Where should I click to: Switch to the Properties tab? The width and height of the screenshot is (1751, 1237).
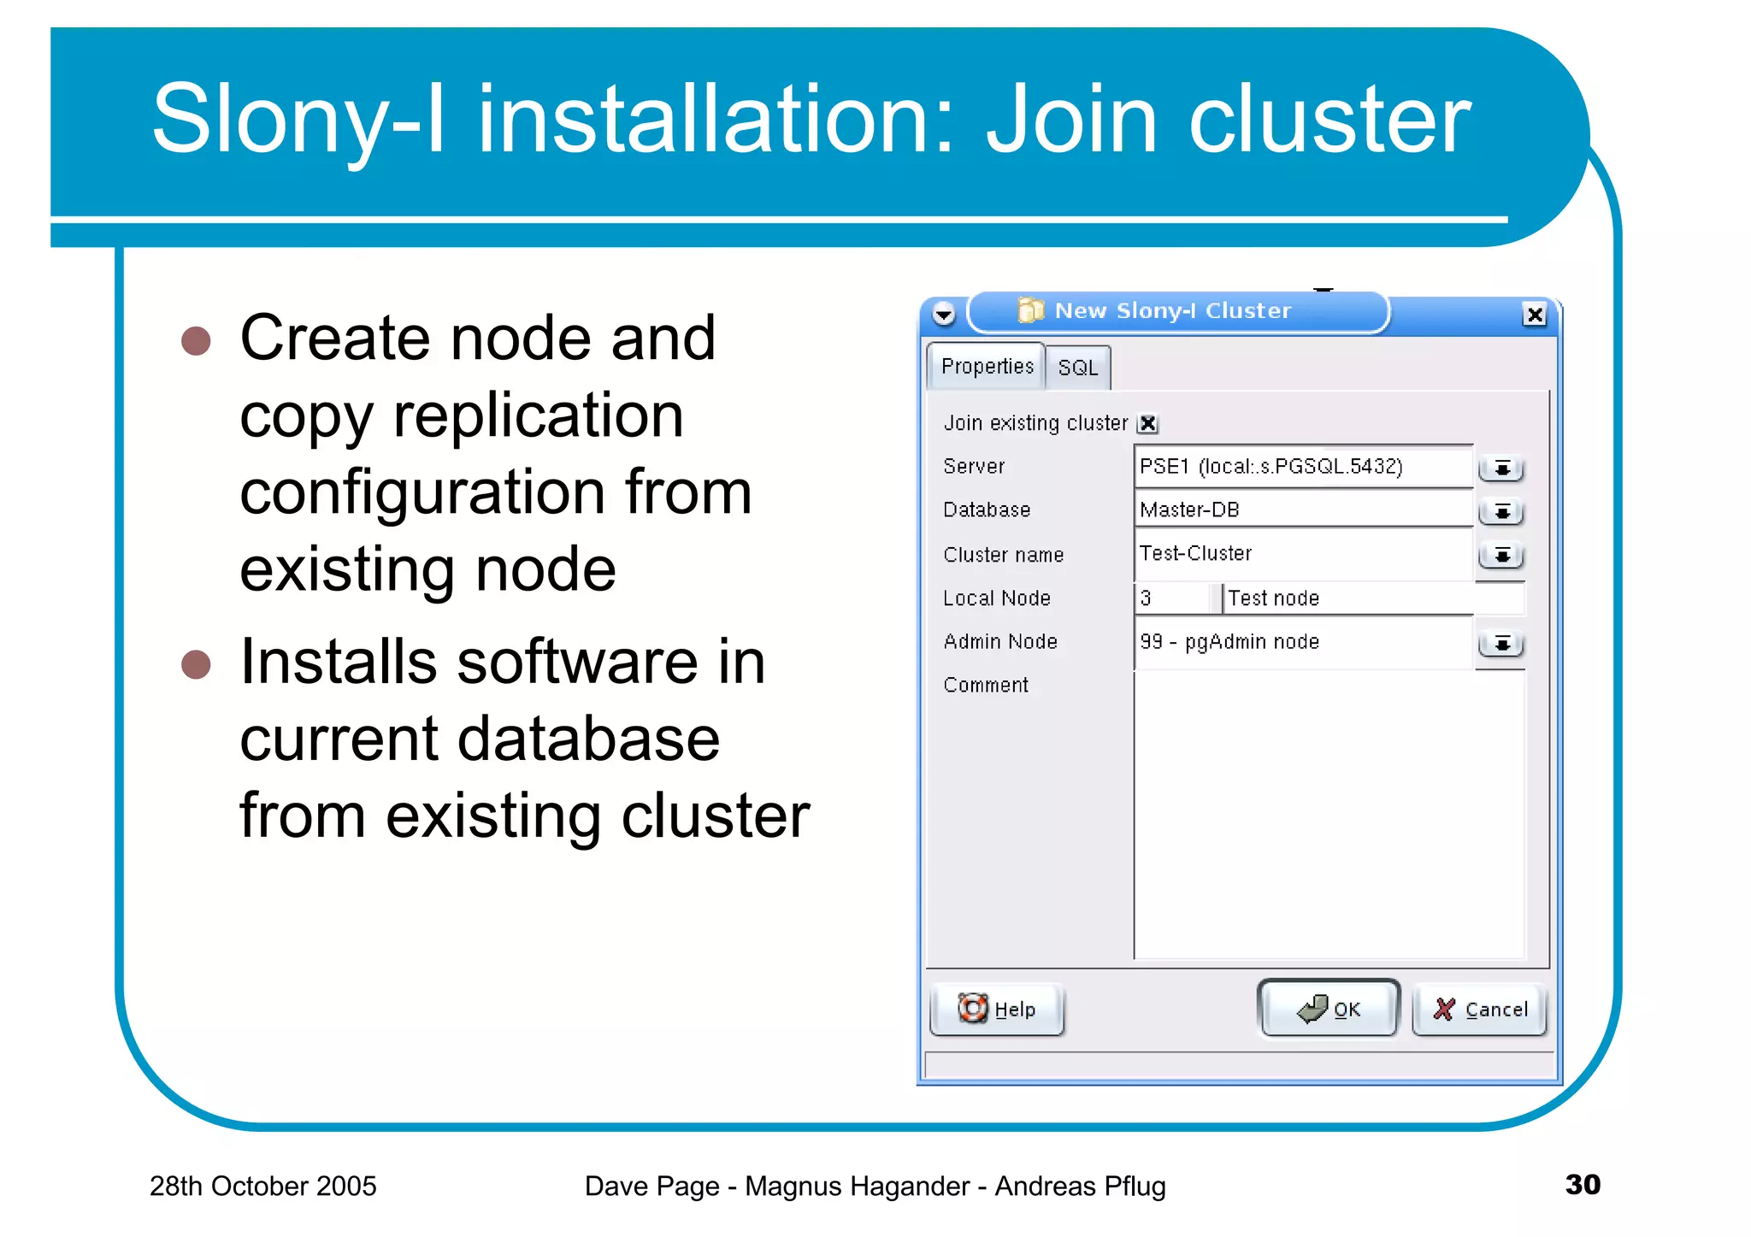(x=987, y=367)
